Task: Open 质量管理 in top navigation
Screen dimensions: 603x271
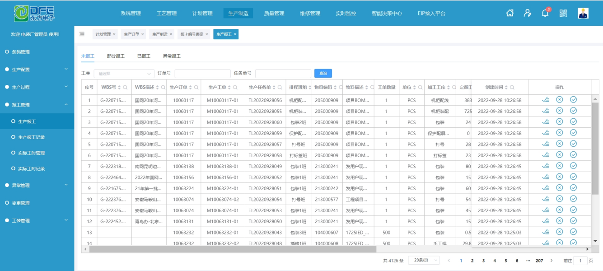Action: (x=274, y=14)
